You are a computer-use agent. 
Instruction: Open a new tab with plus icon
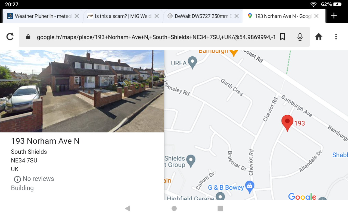pyautogui.click(x=334, y=16)
